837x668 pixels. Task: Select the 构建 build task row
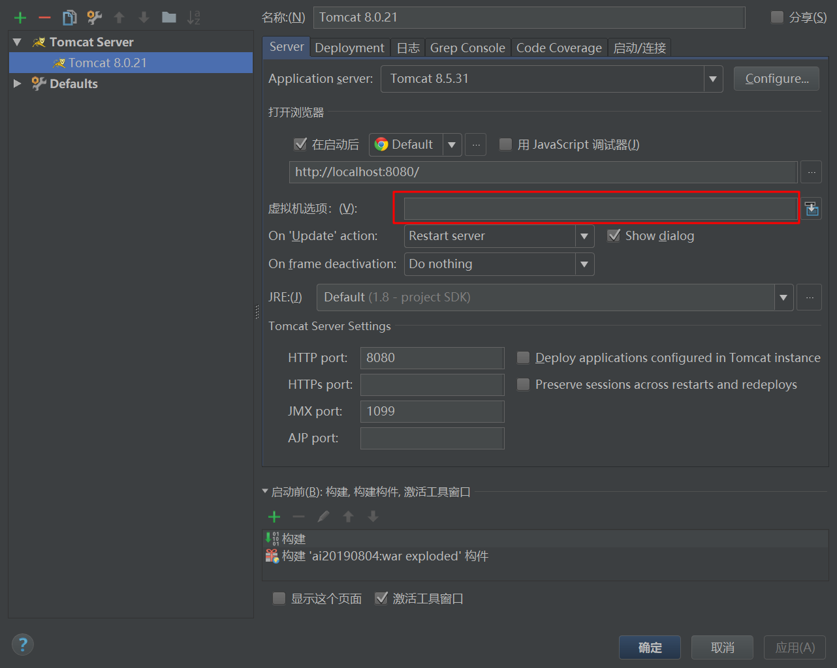pyautogui.click(x=545, y=539)
